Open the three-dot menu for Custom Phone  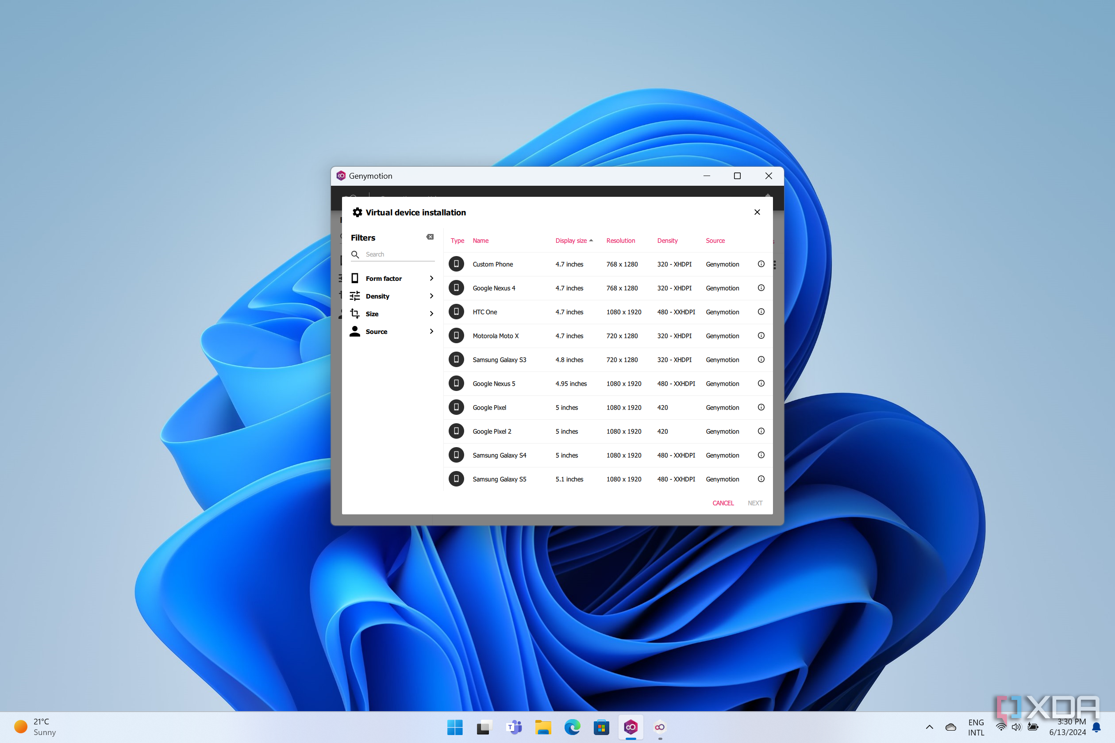click(775, 264)
